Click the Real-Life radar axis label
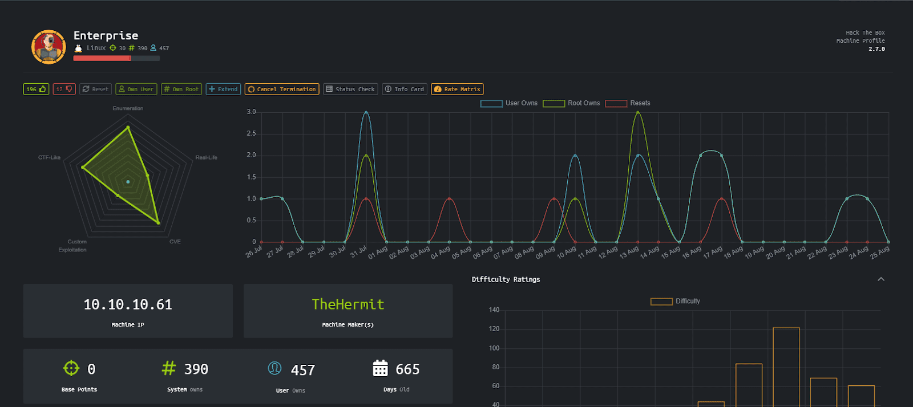Image resolution: width=913 pixels, height=407 pixels. click(206, 157)
